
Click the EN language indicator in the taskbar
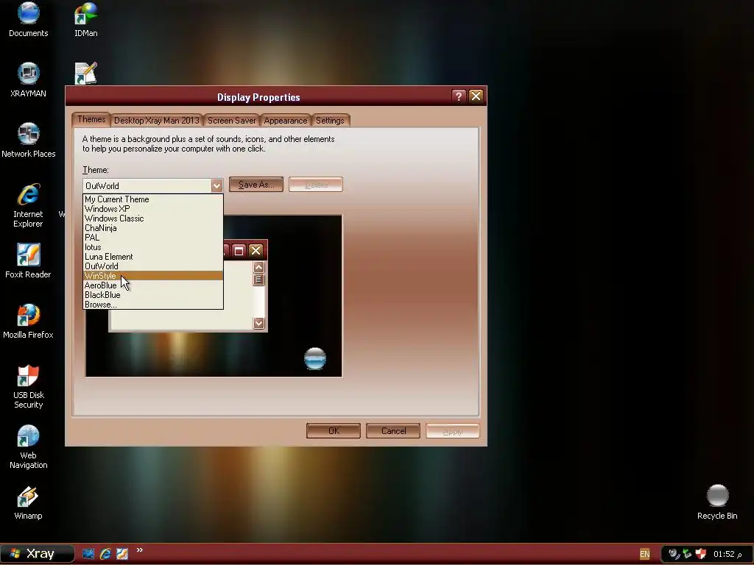645,554
